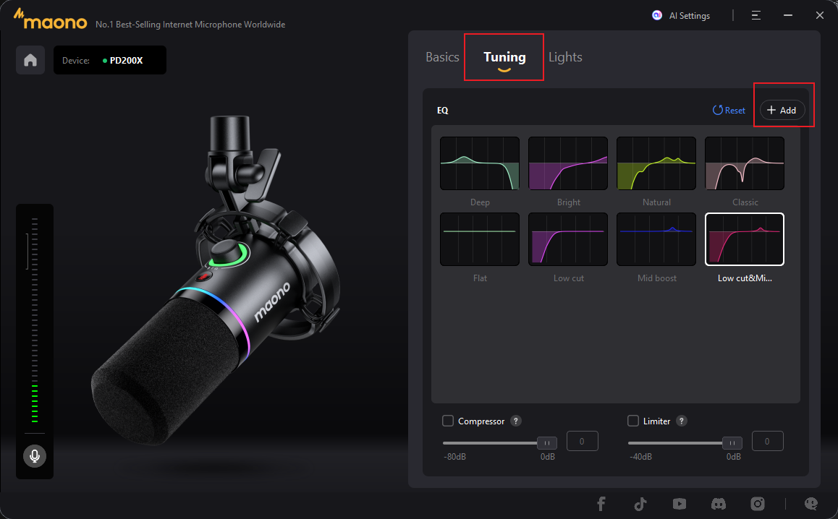
Task: Open the TikTok icon
Action: click(640, 504)
